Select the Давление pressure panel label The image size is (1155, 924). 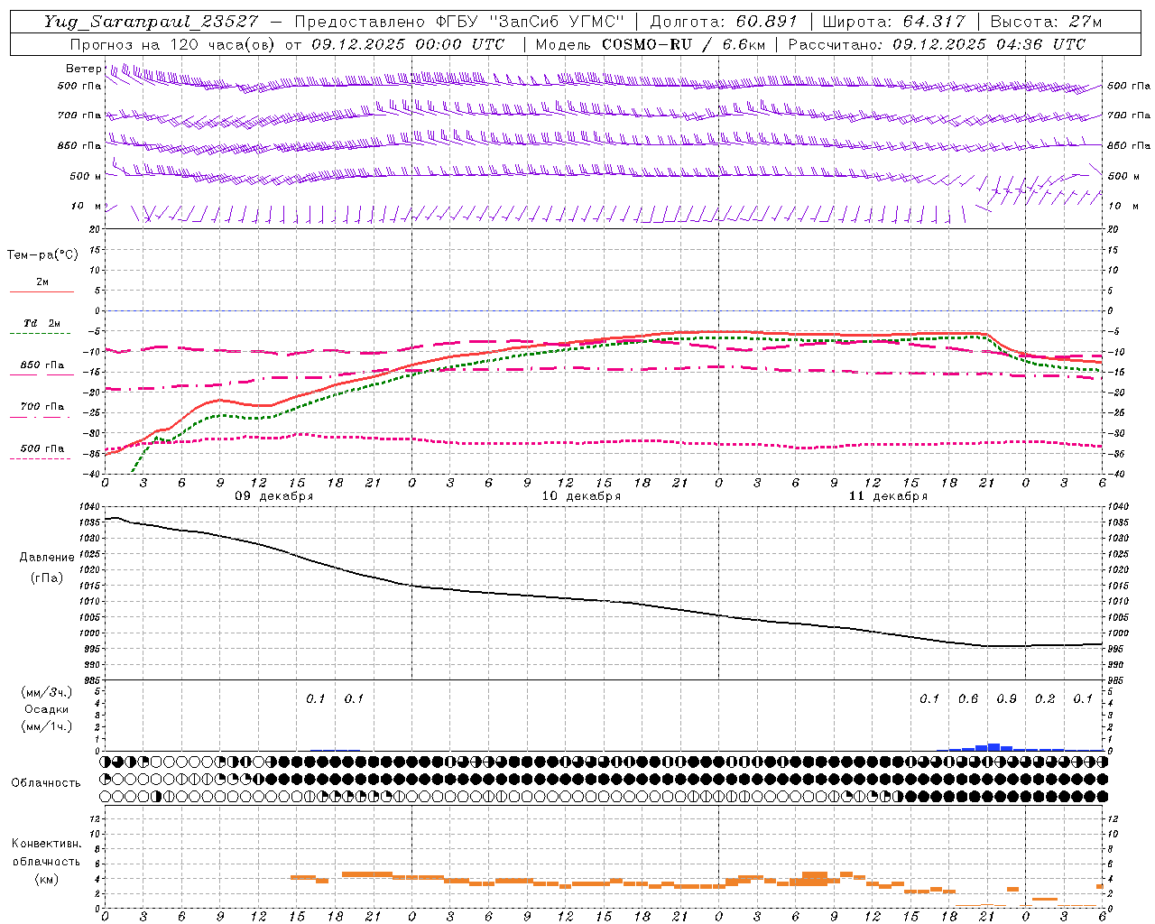(46, 558)
